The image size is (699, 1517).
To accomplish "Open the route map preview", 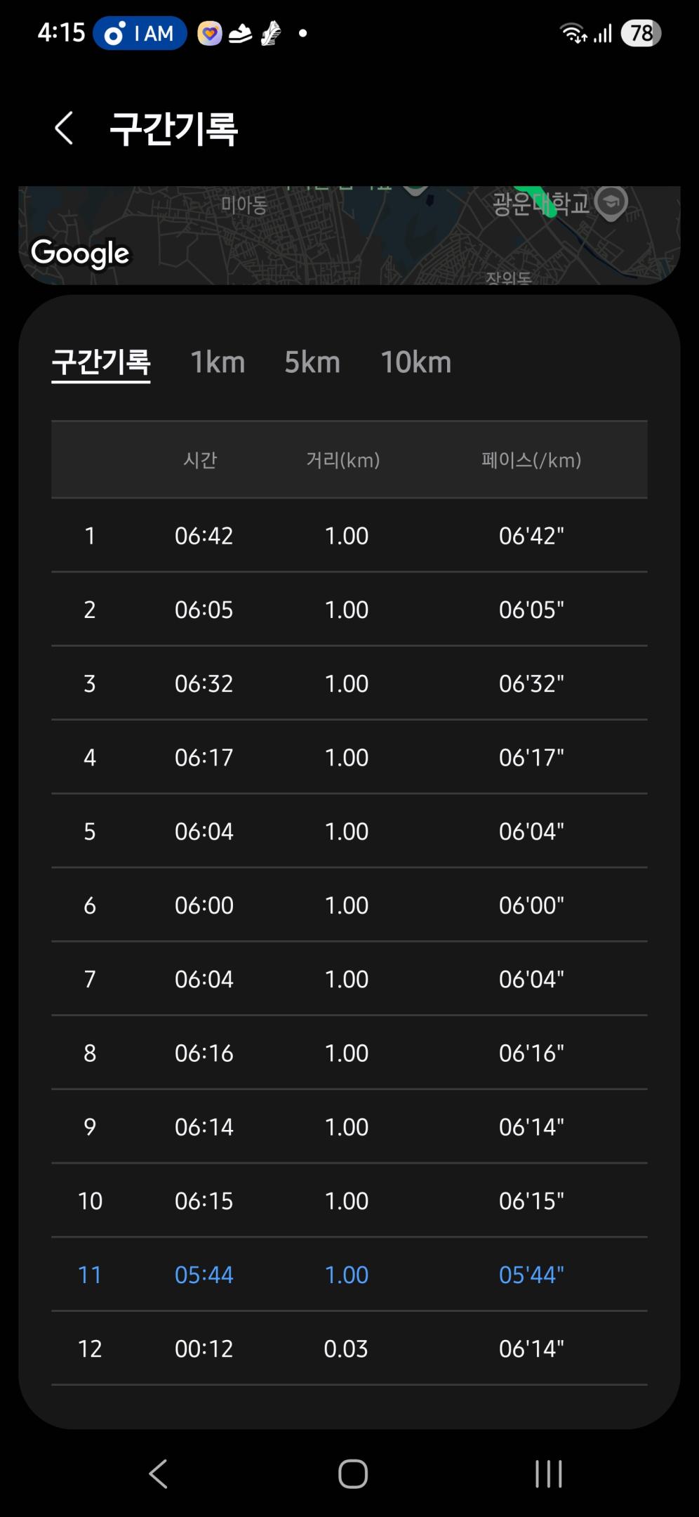I will 349,235.
